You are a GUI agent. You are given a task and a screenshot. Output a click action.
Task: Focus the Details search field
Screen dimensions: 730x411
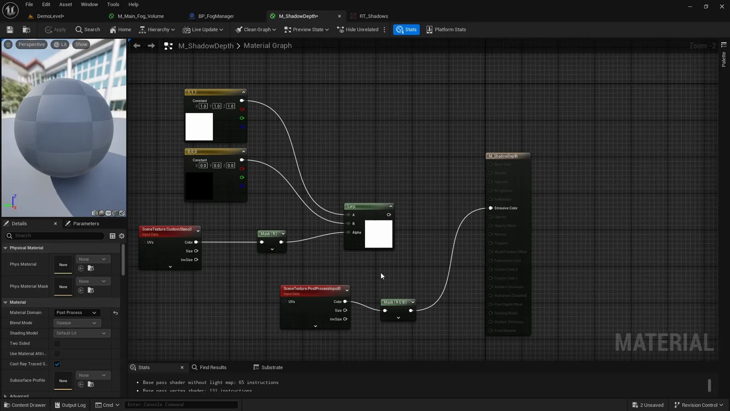pyautogui.click(x=55, y=236)
